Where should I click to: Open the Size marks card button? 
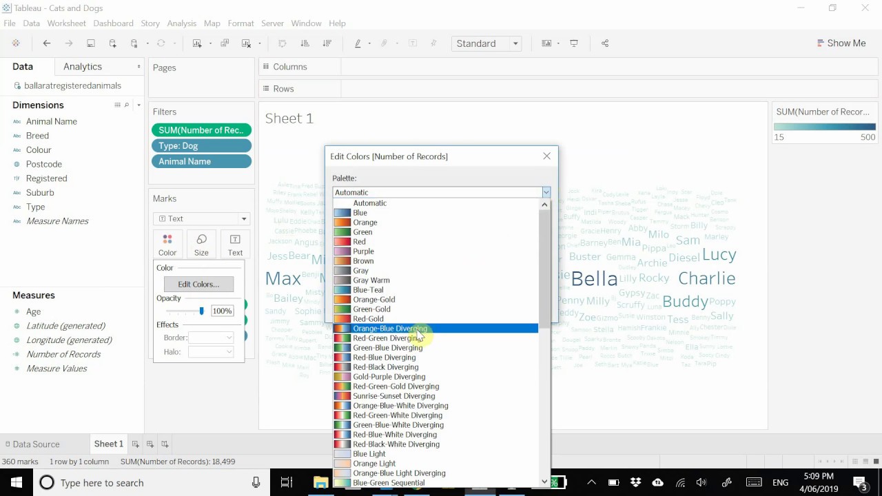201,245
